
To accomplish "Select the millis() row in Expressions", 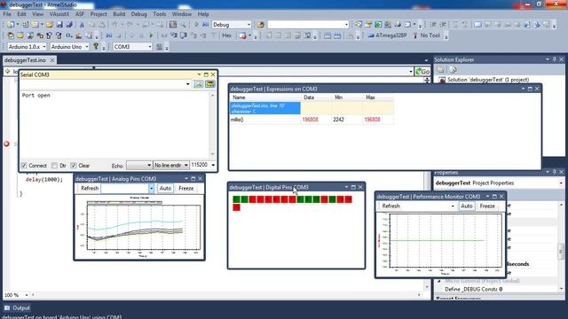I will 312,120.
